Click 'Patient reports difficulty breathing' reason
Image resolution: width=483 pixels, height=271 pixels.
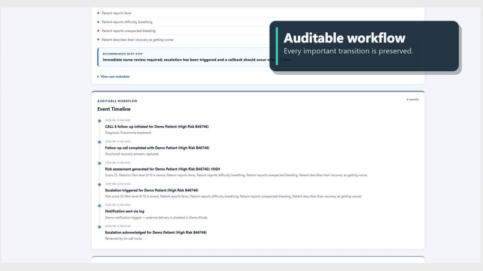[x=127, y=22]
